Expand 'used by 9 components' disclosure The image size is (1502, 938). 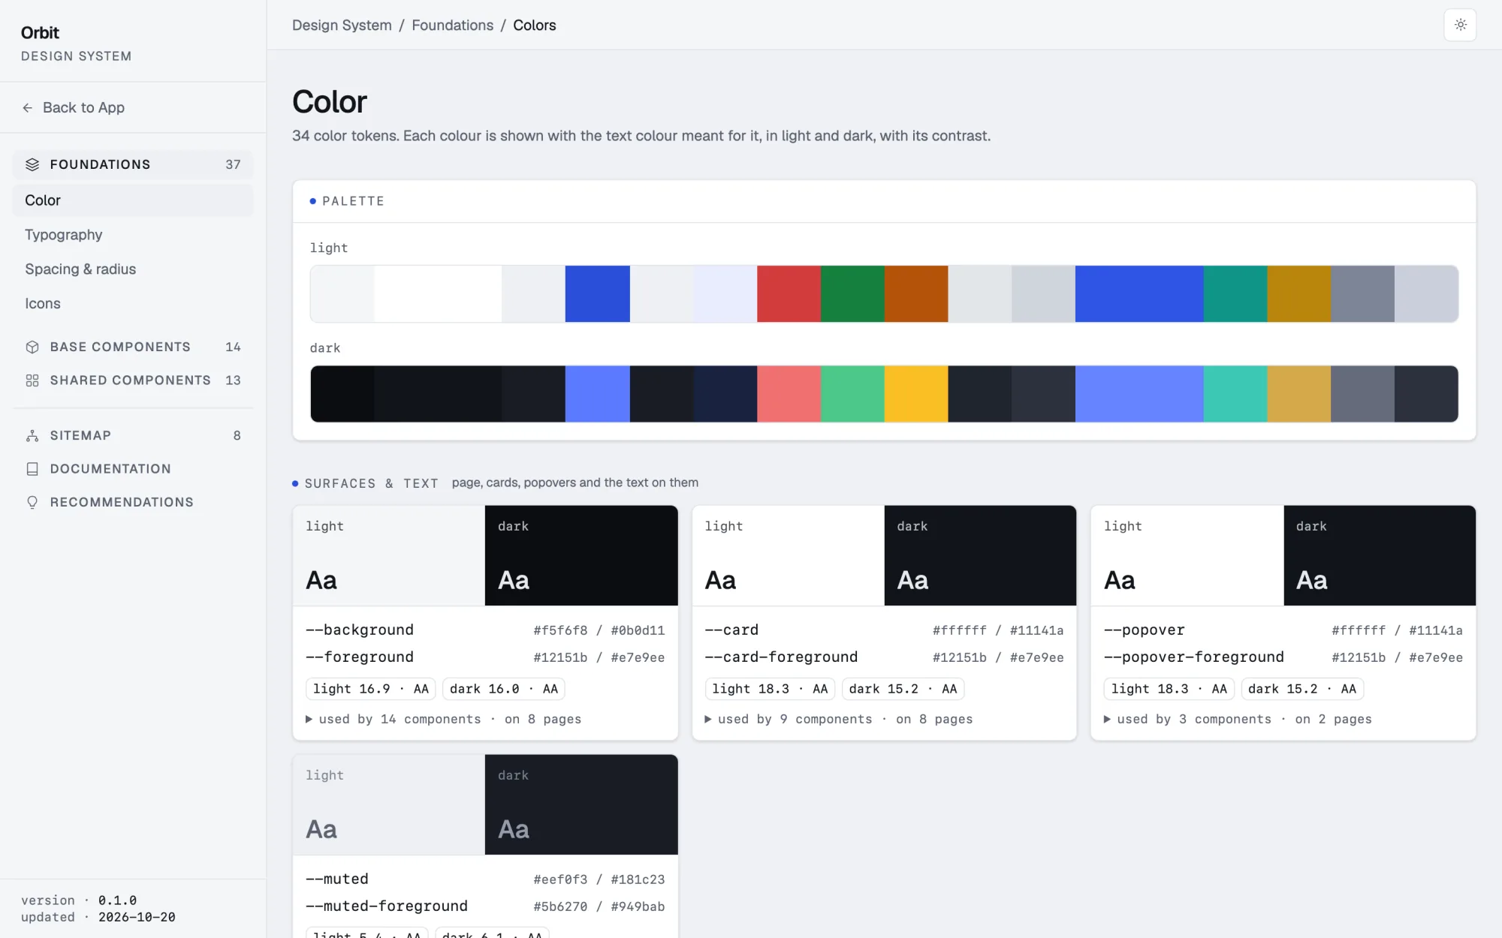839,719
